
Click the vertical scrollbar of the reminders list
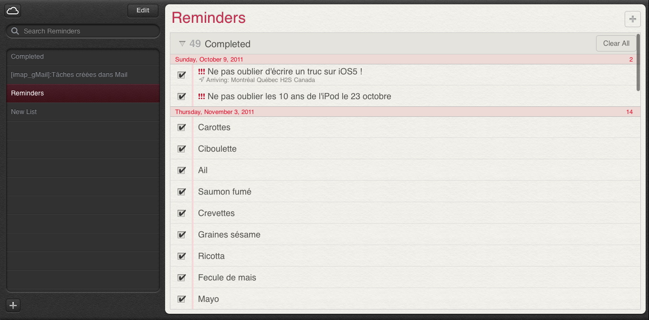click(638, 62)
